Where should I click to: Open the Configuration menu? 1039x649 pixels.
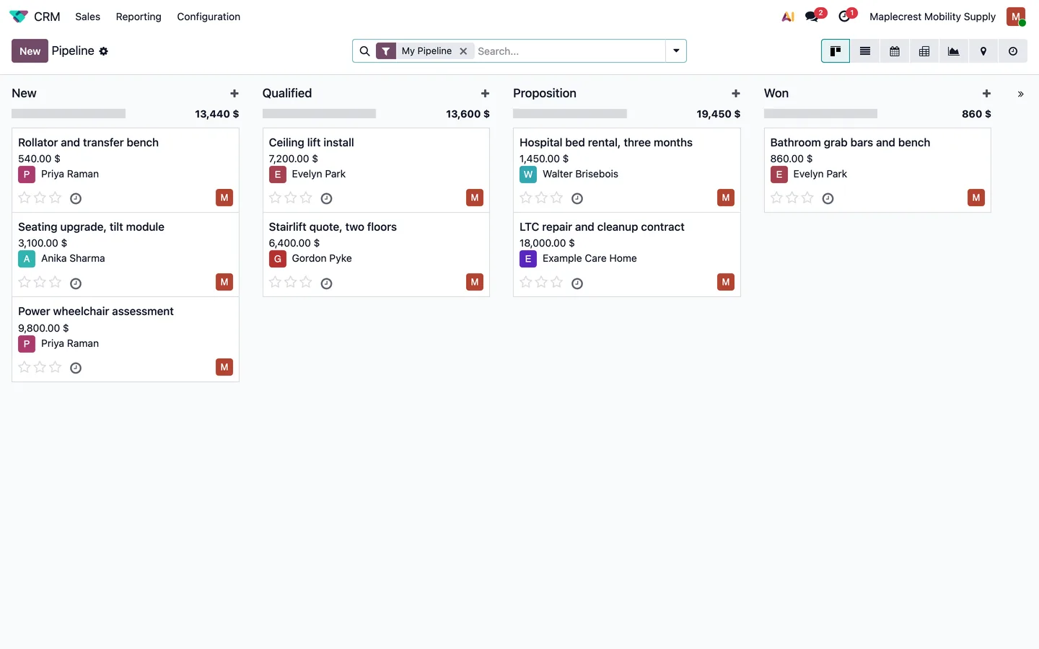click(209, 17)
